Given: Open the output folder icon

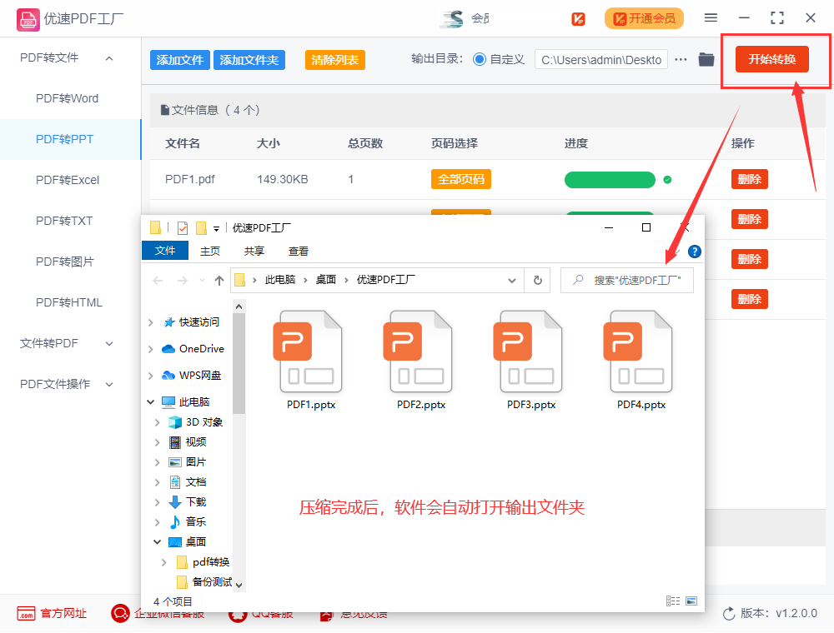Looking at the screenshot, I should (x=706, y=59).
